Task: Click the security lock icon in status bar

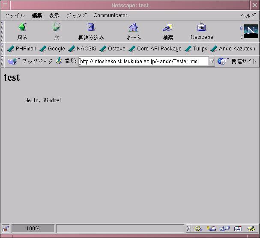Action: [x=6, y=229]
